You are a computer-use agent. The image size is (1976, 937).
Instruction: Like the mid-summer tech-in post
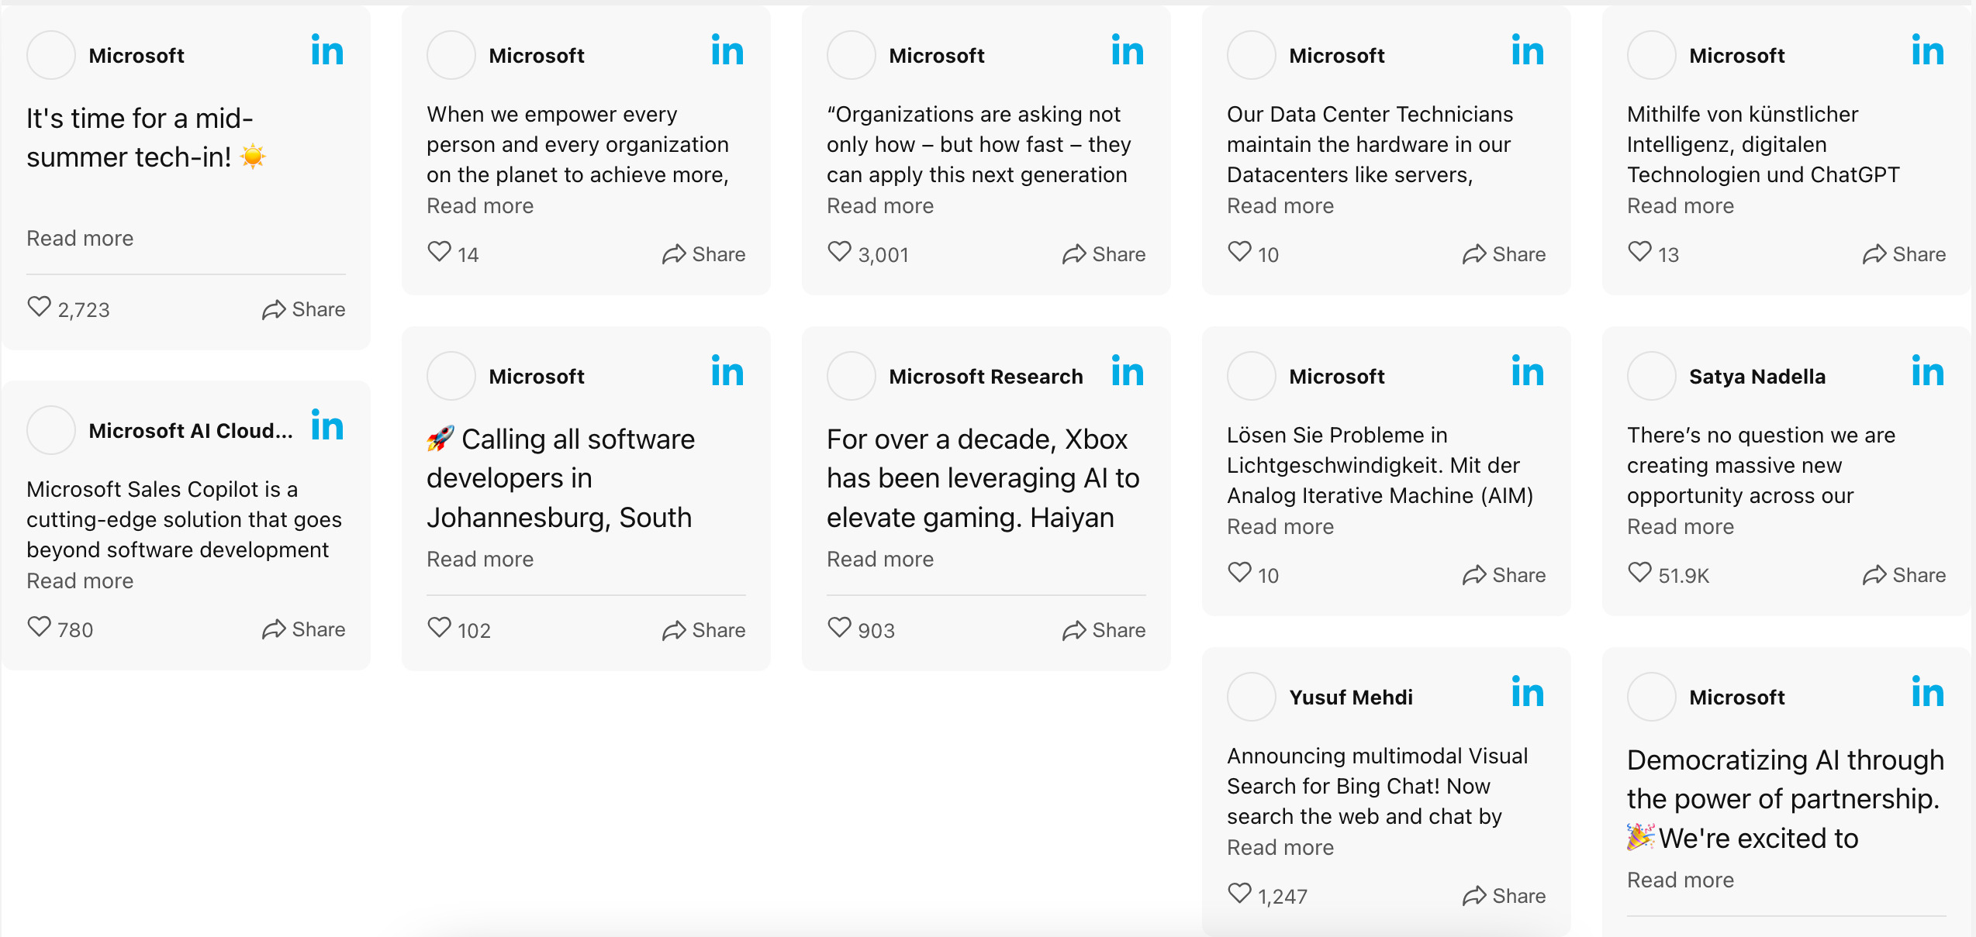coord(39,308)
